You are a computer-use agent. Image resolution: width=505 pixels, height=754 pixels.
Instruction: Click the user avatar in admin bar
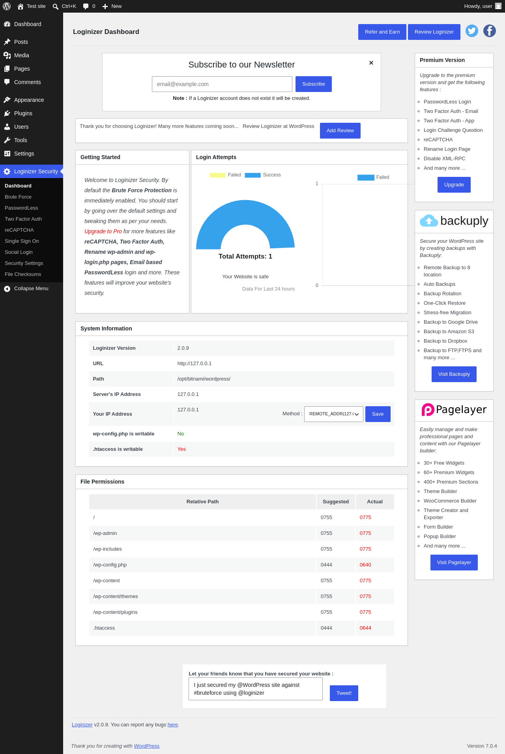[x=498, y=6]
